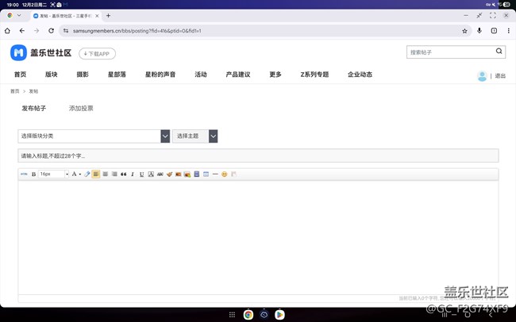This screenshot has width=516, height=322.
Task: Open 活动 navigation item
Action: [201, 75]
